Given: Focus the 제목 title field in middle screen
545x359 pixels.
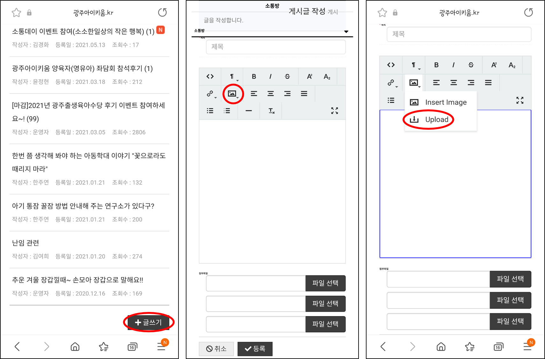Looking at the screenshot, I should click(x=275, y=47).
